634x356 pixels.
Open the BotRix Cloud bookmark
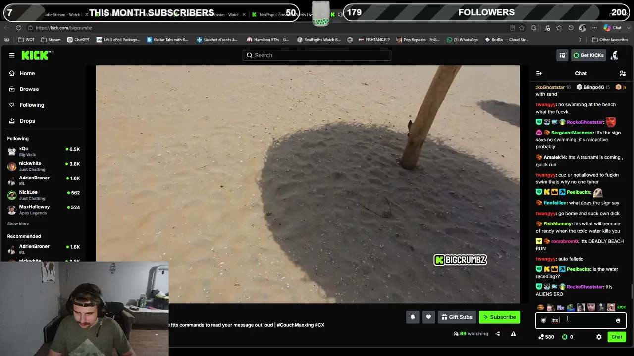click(x=506, y=40)
